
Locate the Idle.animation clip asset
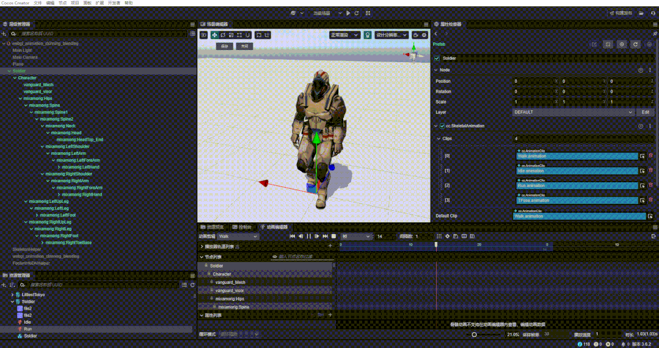click(x=642, y=171)
